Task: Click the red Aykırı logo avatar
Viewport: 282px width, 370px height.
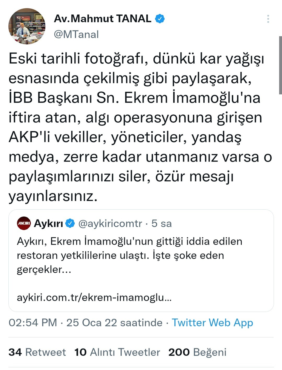Action: [x=24, y=223]
